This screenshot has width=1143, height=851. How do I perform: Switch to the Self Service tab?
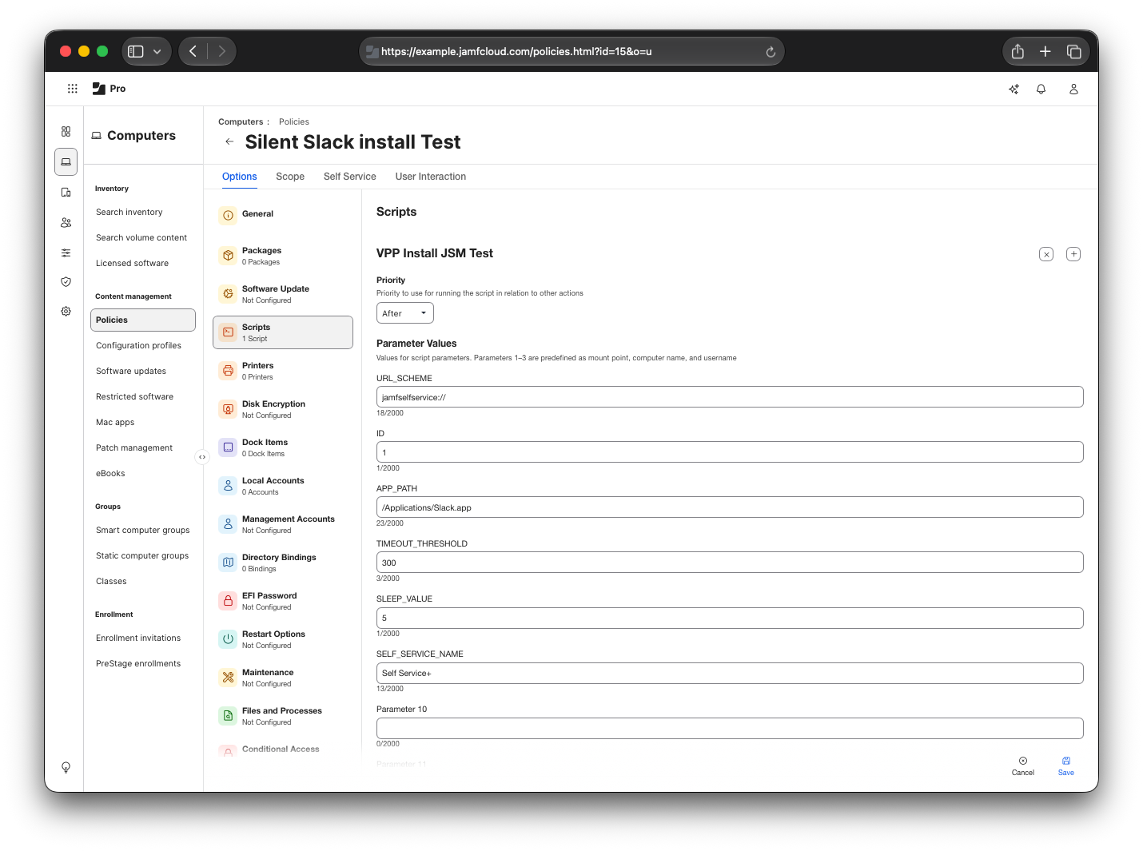pyautogui.click(x=349, y=177)
